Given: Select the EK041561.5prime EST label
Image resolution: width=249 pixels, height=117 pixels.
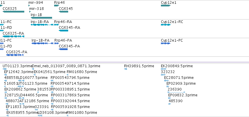Looking at the screenshot, I should pos(49,72).
